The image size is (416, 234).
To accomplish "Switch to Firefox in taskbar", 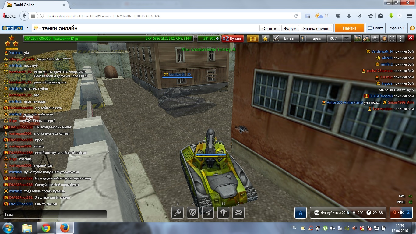I will pyautogui.click(x=65, y=228).
